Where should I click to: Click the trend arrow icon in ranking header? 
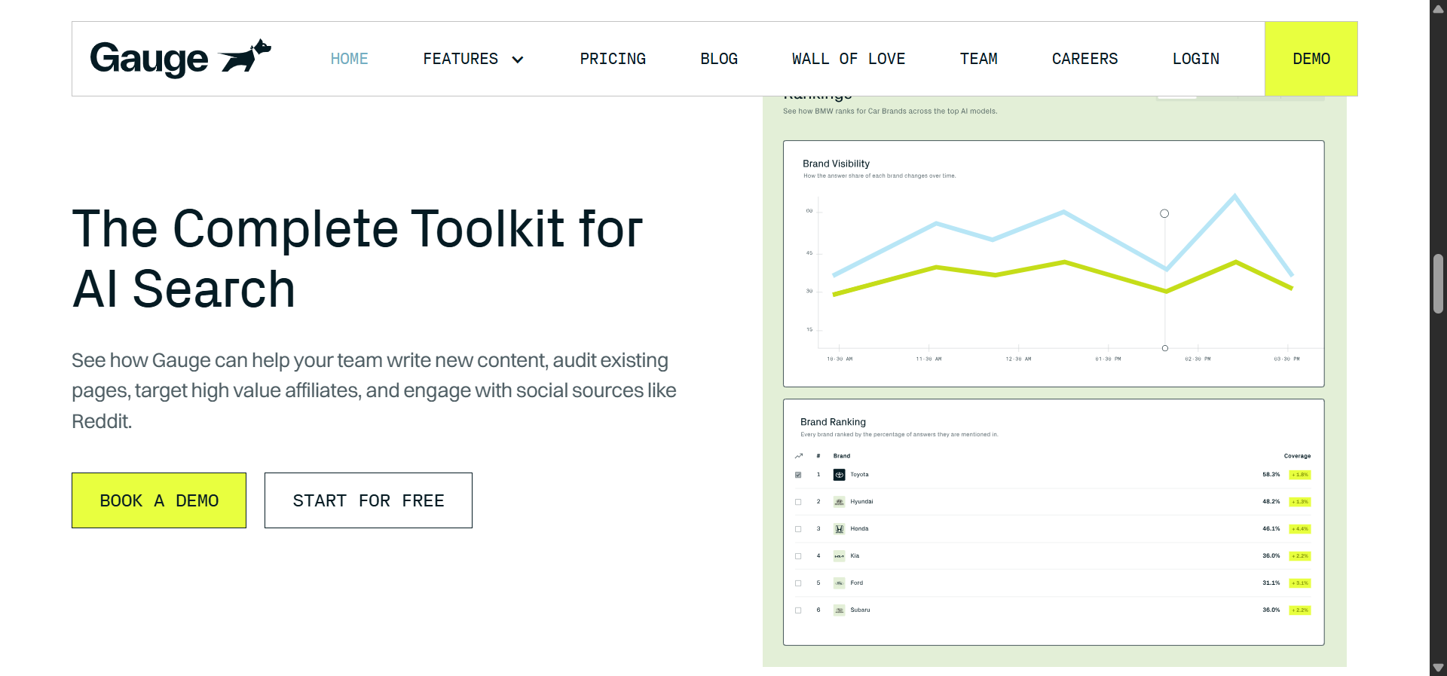tap(799, 456)
